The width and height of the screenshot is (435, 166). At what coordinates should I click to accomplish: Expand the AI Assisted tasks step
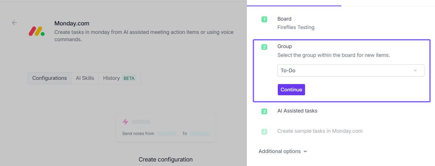tap(297, 111)
